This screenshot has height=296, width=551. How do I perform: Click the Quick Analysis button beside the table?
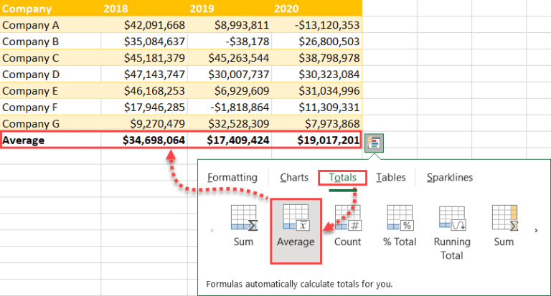374,143
